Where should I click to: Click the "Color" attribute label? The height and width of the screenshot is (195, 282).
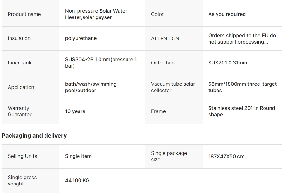[157, 14]
